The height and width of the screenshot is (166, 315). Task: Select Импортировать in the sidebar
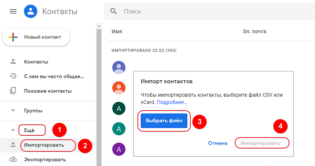[44, 145]
